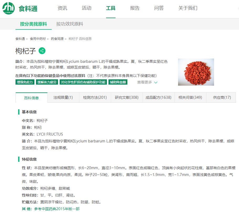Open the 成品配方(1638) tab
The image size is (239, 212).
click(x=158, y=97)
